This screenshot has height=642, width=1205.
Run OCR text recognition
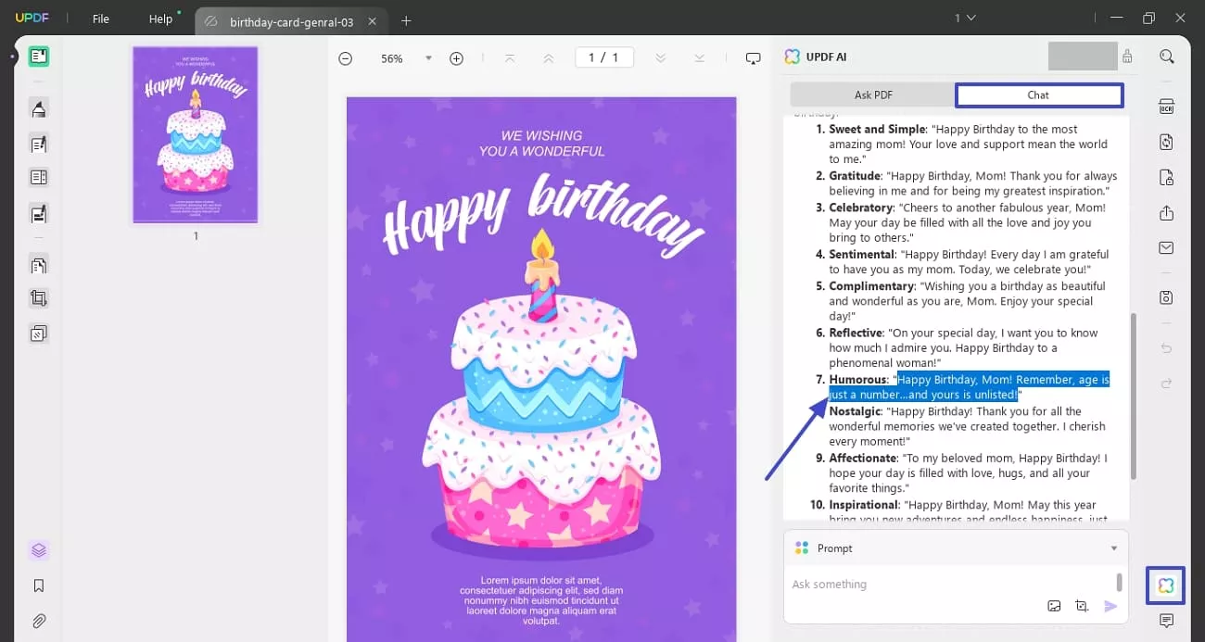pos(1166,107)
